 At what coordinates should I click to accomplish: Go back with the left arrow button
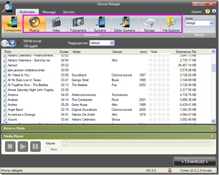[4, 43]
